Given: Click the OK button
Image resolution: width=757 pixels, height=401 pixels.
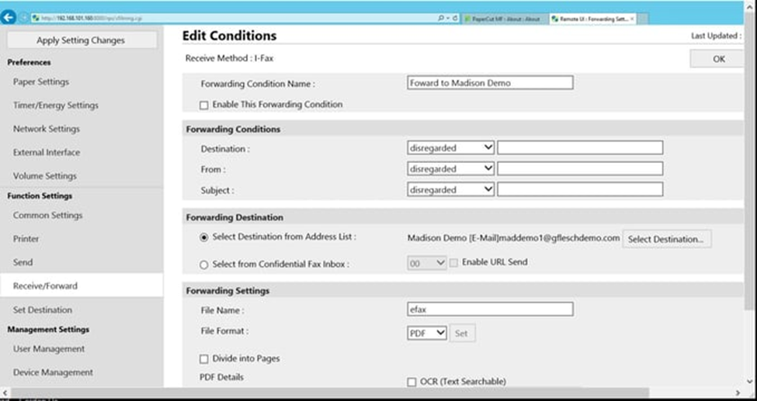Looking at the screenshot, I should point(718,59).
